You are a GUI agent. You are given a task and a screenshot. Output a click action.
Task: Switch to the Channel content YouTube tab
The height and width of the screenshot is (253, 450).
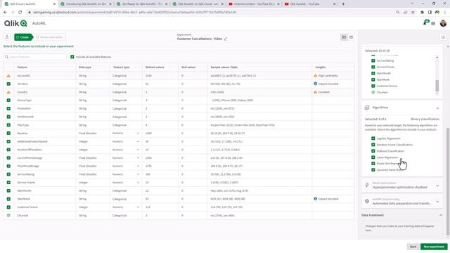click(254, 4)
